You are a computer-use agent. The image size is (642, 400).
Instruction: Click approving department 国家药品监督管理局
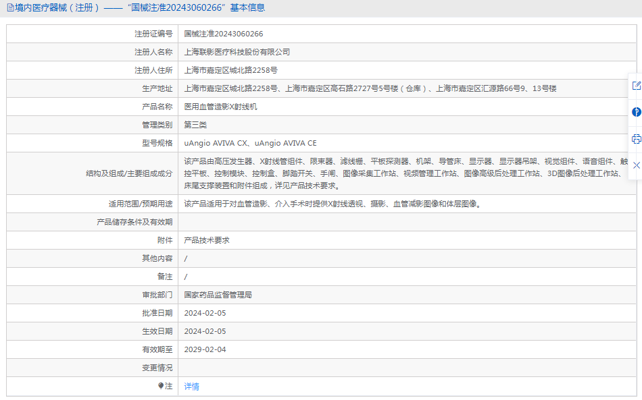pos(218,295)
